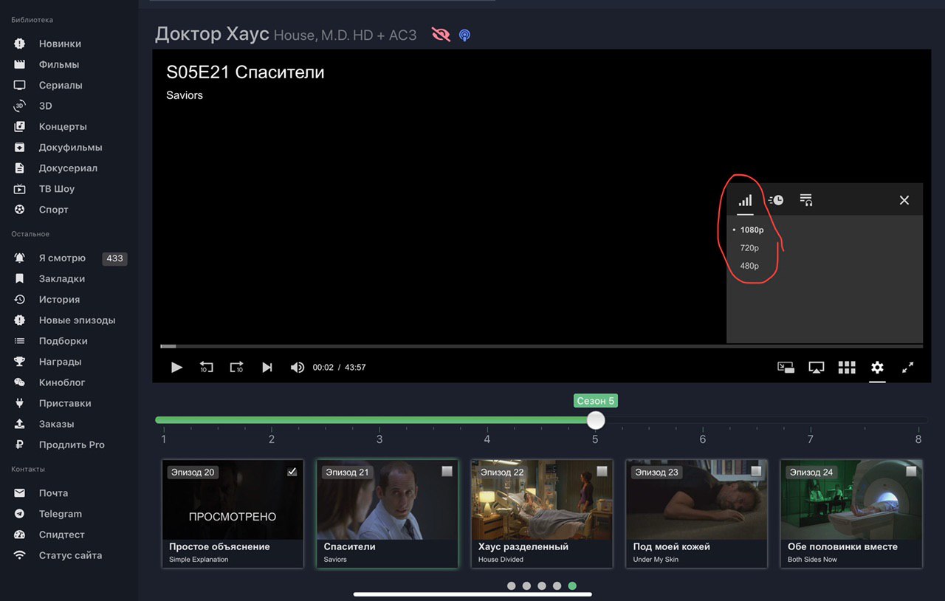Click the Продлить Pro ruble icon
This screenshot has width=945, height=601.
(x=20, y=444)
